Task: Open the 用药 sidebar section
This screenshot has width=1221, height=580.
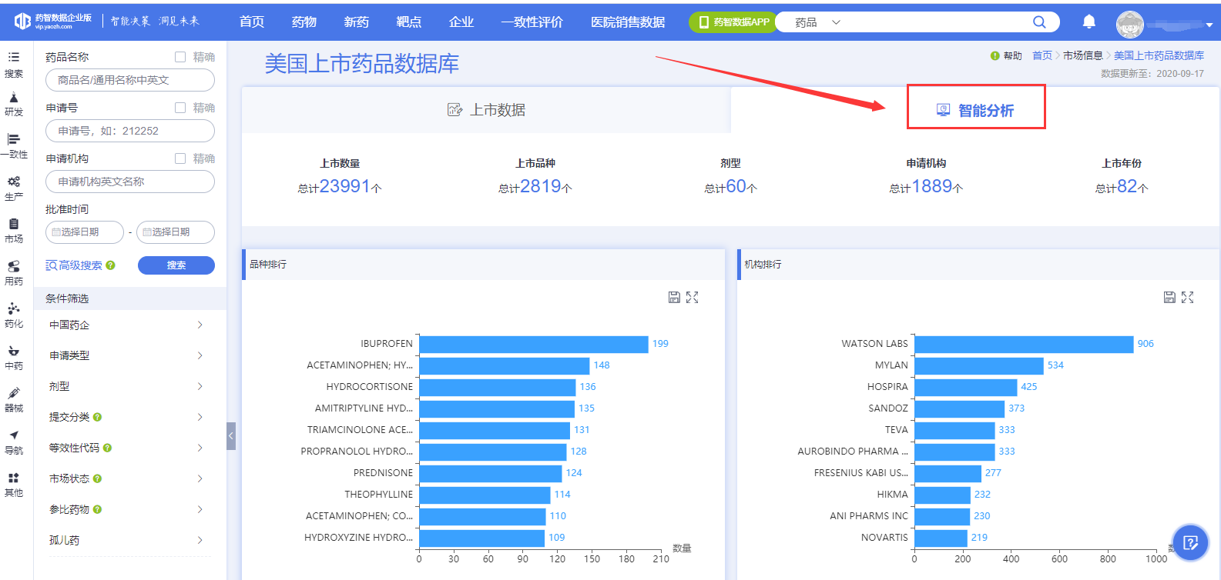Action: (x=14, y=273)
